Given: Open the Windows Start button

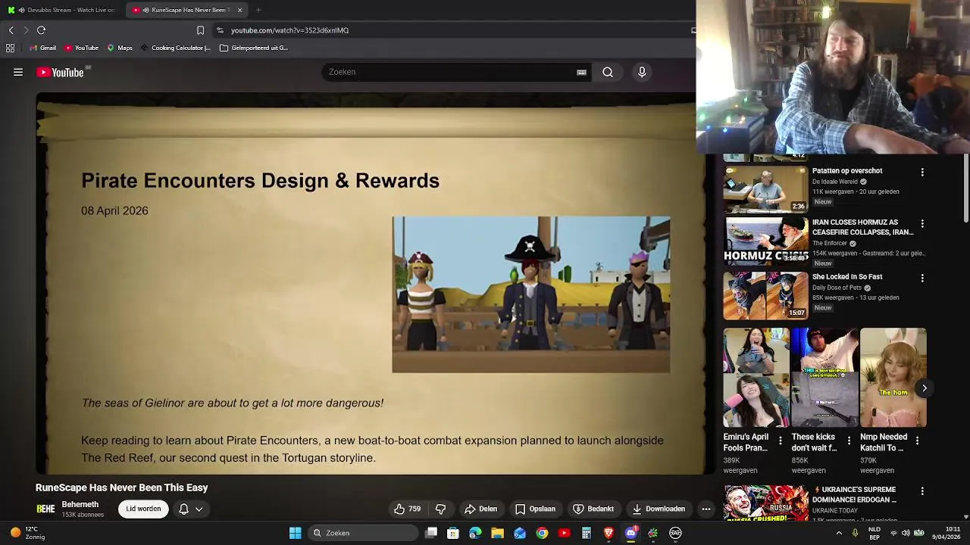Looking at the screenshot, I should (296, 533).
